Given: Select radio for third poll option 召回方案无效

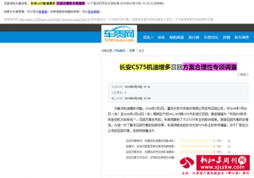Looking at the screenshot, I should [229, 152].
